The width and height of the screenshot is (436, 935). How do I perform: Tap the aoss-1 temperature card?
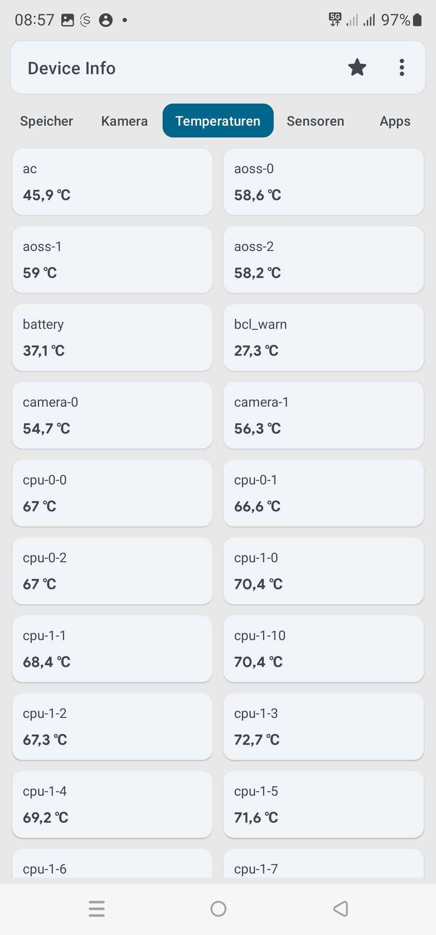[x=112, y=260]
